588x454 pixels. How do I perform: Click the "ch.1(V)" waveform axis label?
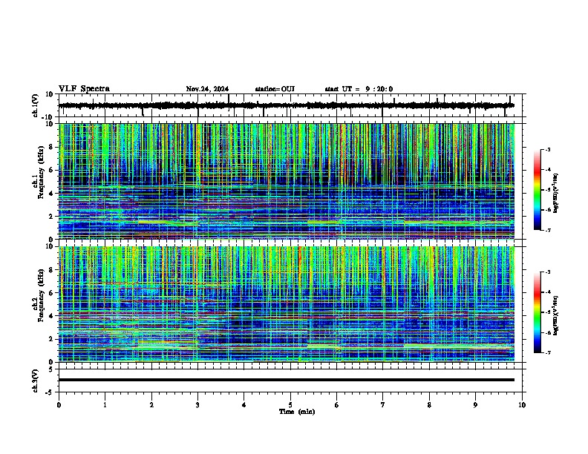point(36,105)
